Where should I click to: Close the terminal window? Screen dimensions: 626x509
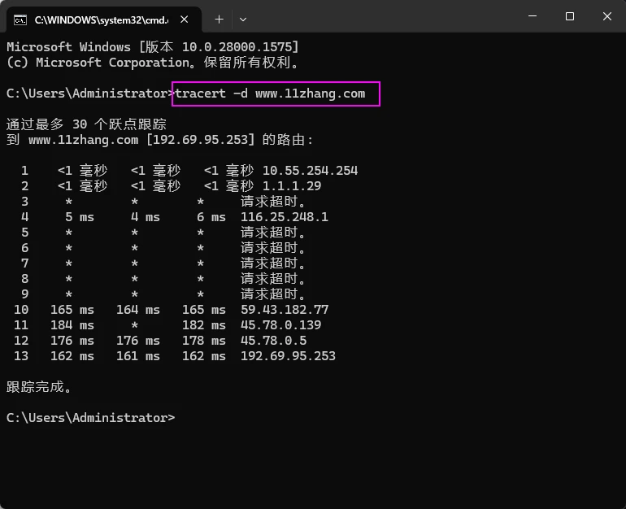click(x=606, y=16)
